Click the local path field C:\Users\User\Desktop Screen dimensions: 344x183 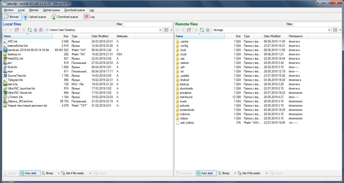102,30
